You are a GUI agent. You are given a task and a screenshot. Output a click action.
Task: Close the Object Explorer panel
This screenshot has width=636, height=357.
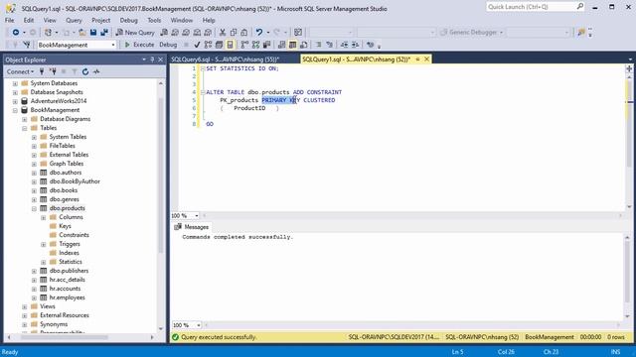tap(161, 59)
